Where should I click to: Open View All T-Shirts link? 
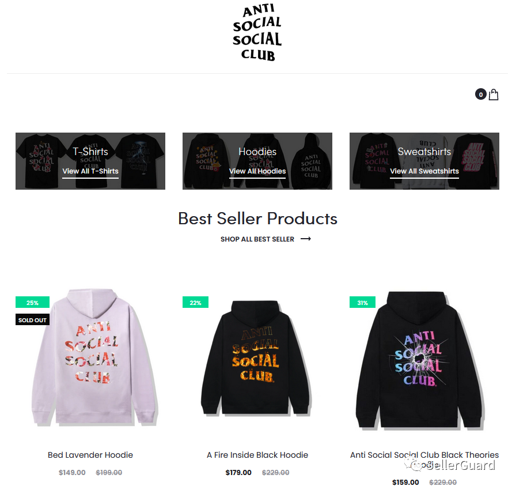pos(90,171)
